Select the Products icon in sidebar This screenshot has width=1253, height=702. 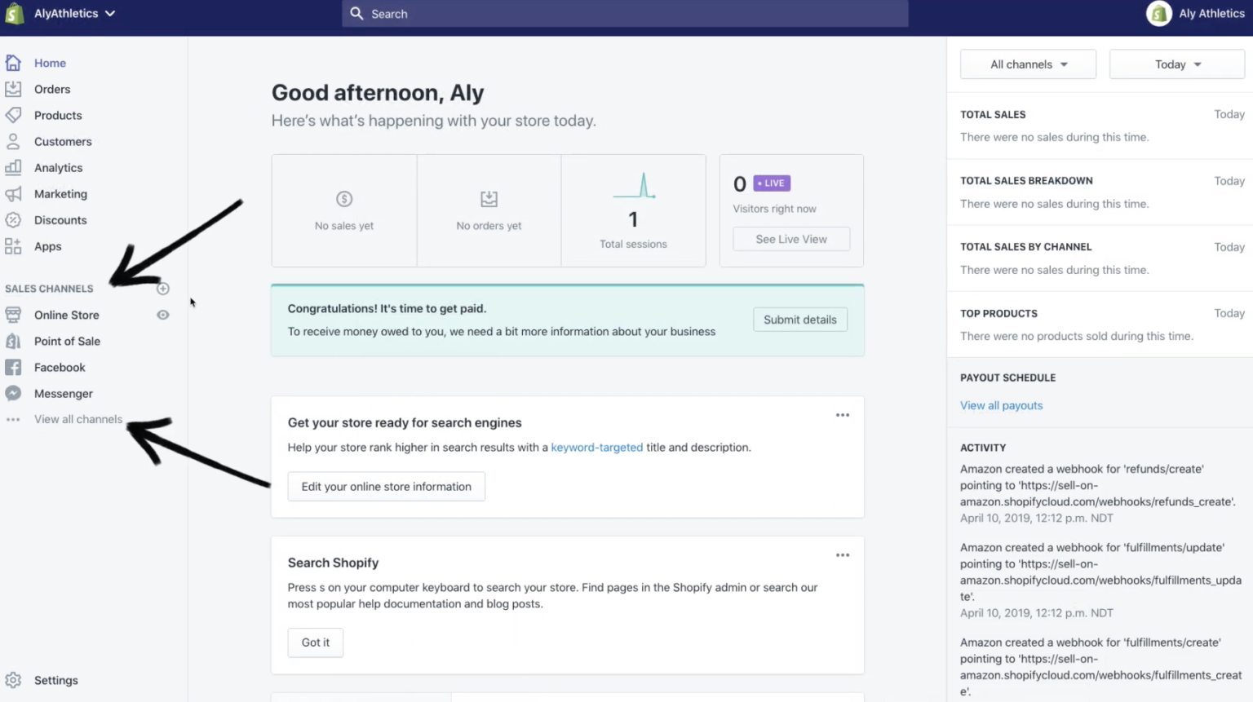point(13,115)
